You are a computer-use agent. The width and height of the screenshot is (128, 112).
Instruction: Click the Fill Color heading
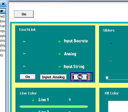(x=112, y=93)
